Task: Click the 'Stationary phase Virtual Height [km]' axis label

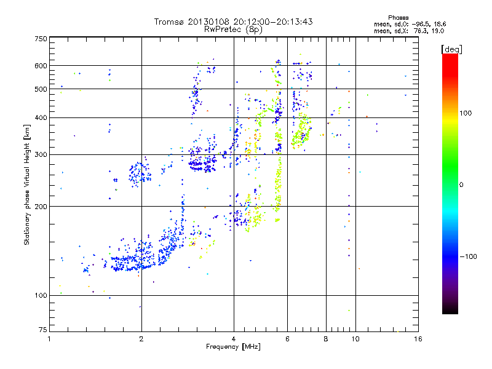Action: (x=27, y=185)
